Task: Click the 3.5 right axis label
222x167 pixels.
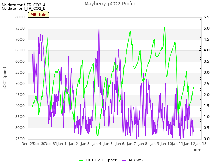Action: tap(206, 62)
